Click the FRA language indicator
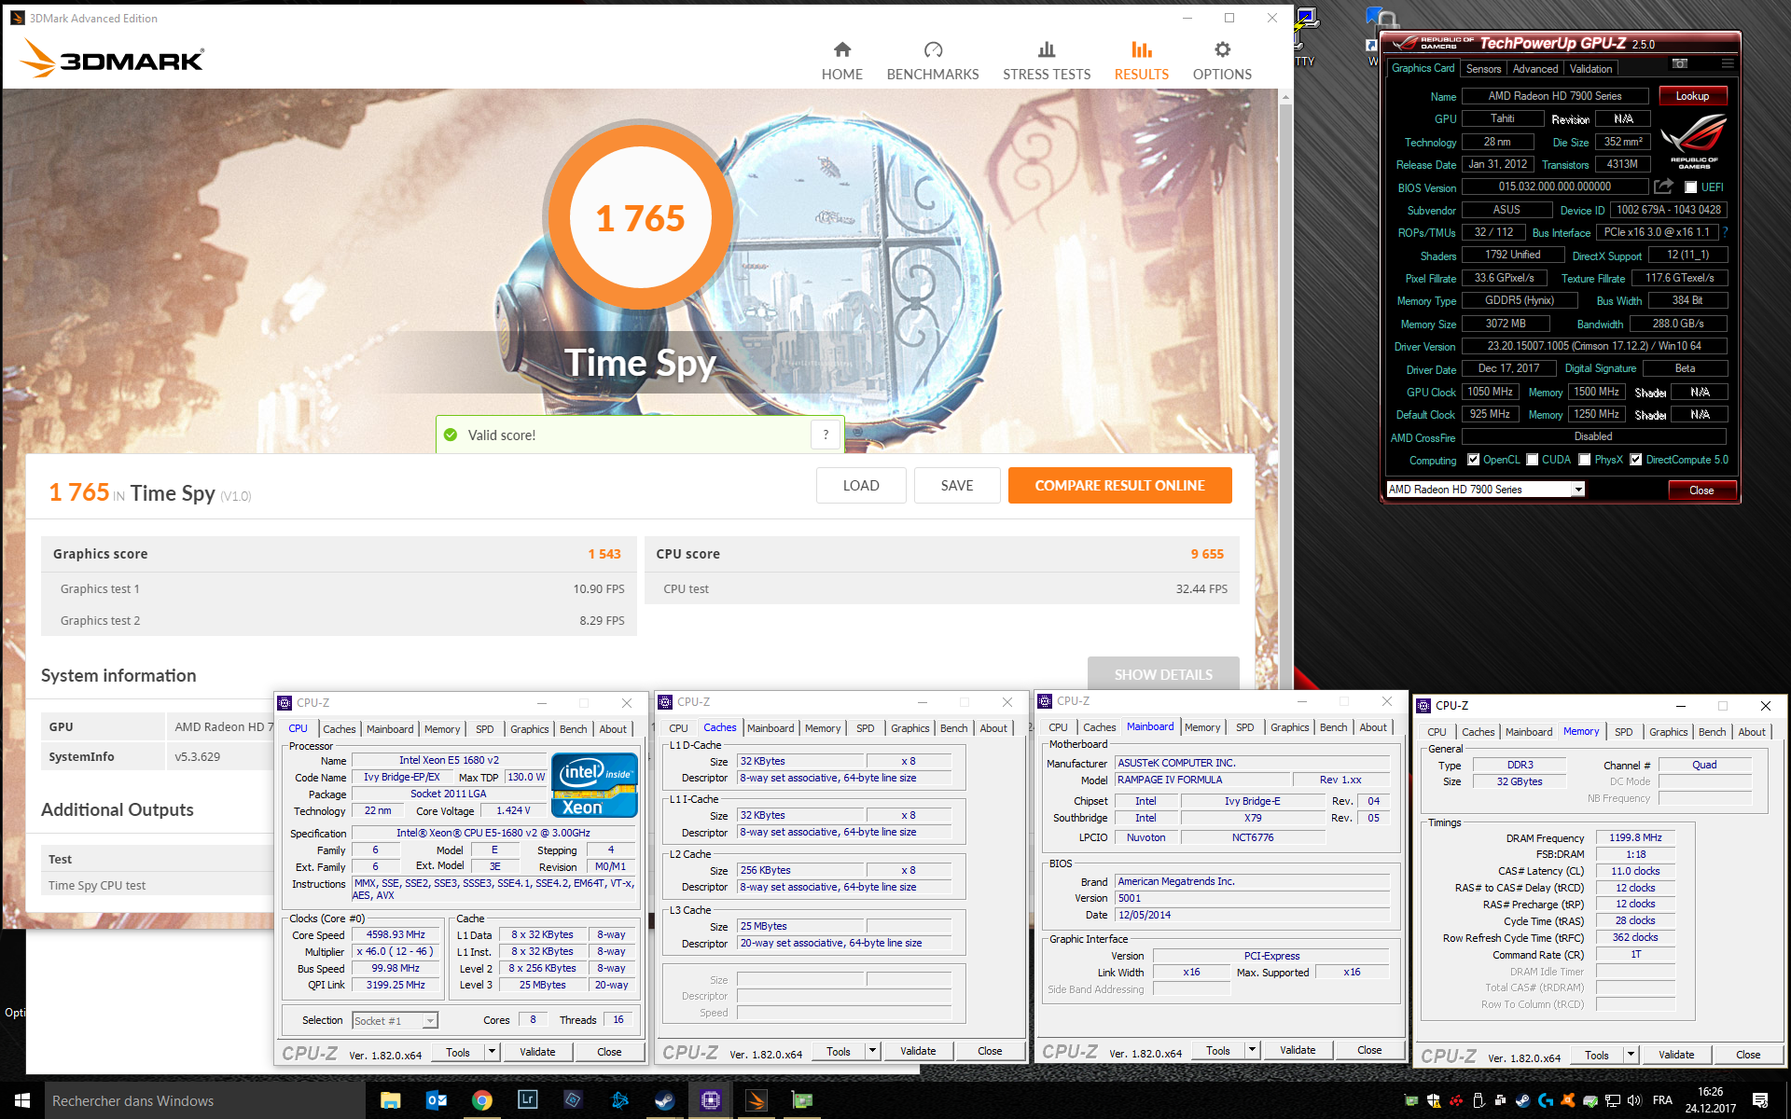The width and height of the screenshot is (1791, 1119). [x=1662, y=1100]
